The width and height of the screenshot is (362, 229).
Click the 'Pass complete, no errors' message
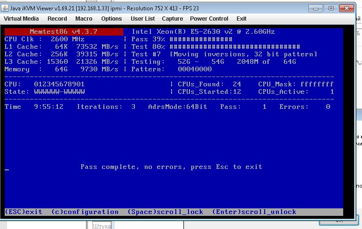[x=171, y=167]
